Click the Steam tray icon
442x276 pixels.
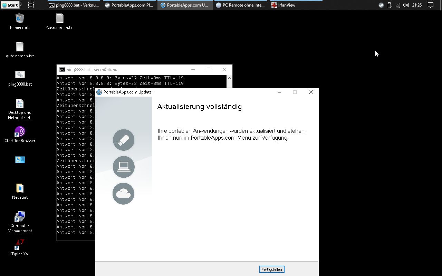(381, 5)
